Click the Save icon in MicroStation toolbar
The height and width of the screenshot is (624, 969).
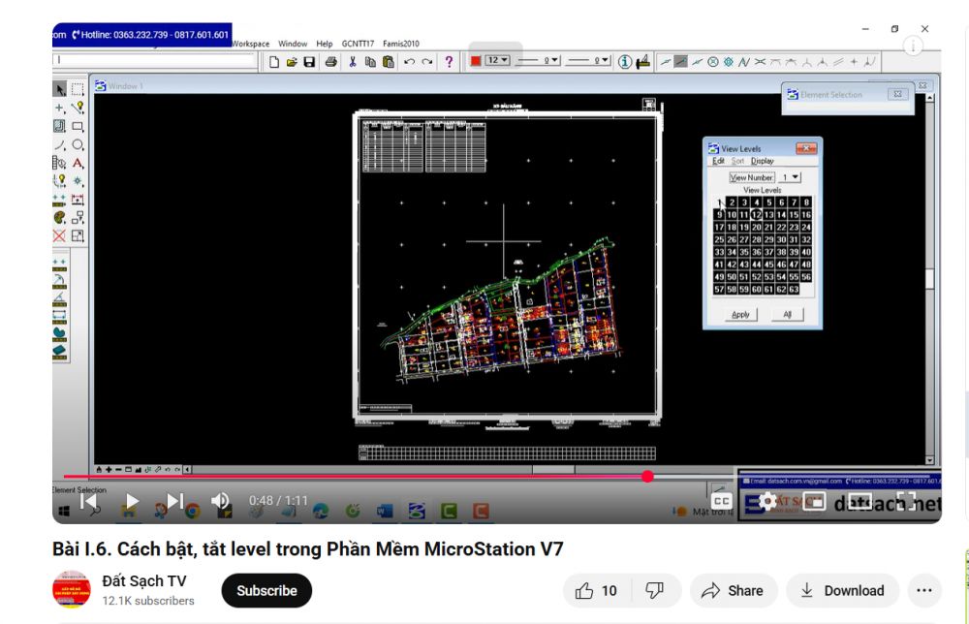[x=309, y=62]
